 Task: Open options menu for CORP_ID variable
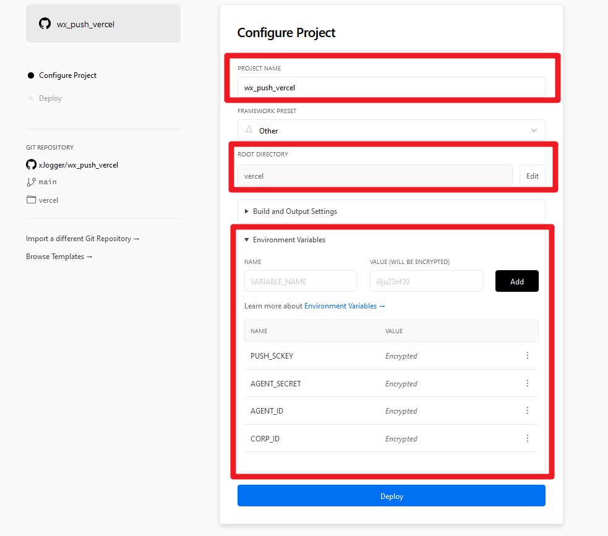tap(528, 438)
